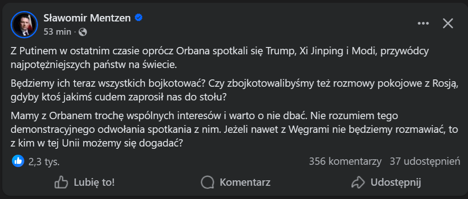
Task: View the 37 udostępnień shares list
Action: [424, 161]
